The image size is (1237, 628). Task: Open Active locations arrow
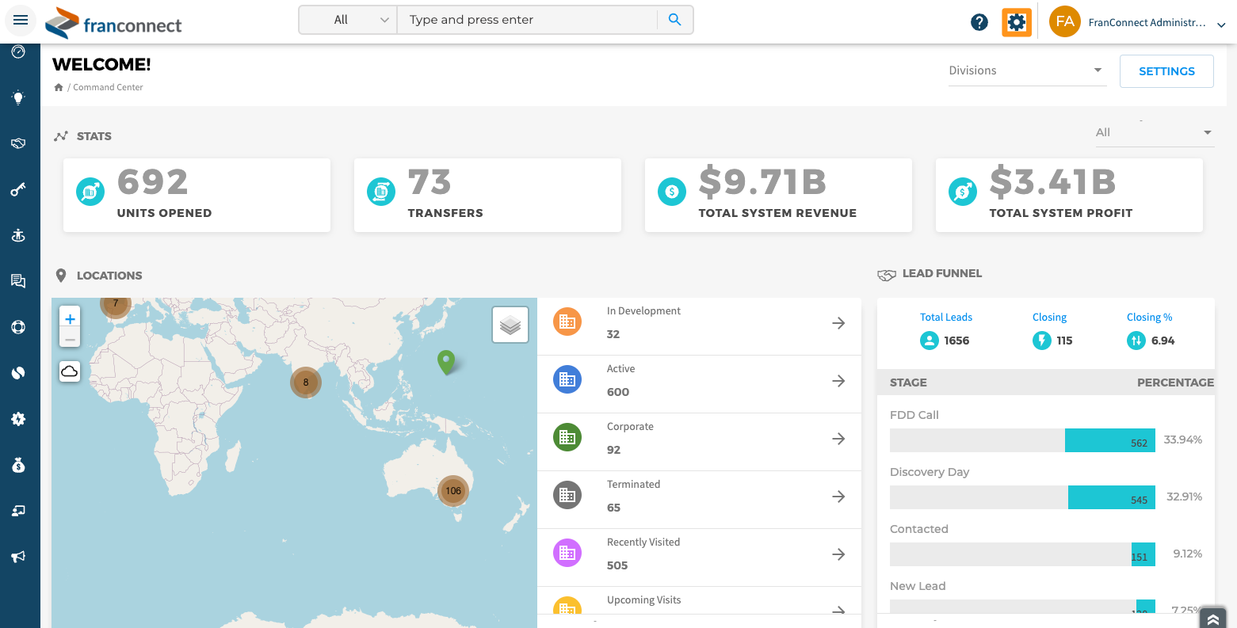coord(838,381)
